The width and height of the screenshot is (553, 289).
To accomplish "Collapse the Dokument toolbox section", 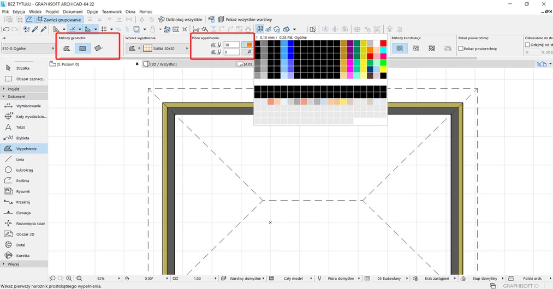I will pyautogui.click(x=24, y=96).
